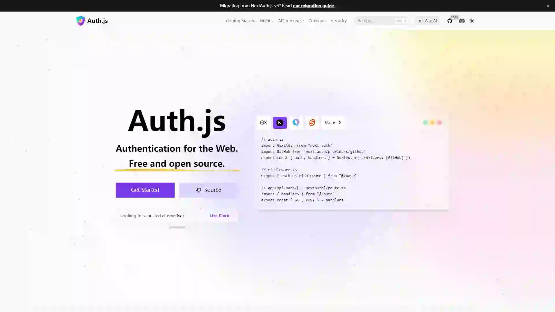The width and height of the screenshot is (555, 312).
Task: Click the Getting Started menu item
Action: point(240,21)
